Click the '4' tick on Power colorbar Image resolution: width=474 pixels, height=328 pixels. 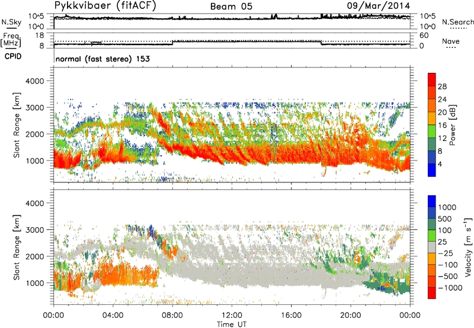(x=440, y=164)
